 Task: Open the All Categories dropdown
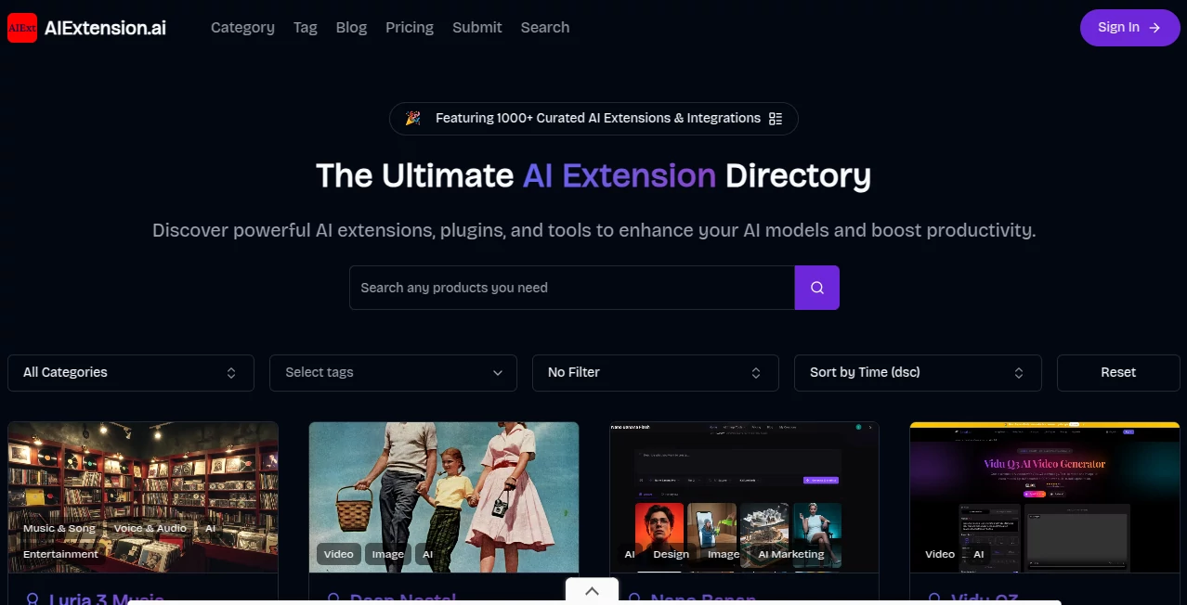click(130, 372)
